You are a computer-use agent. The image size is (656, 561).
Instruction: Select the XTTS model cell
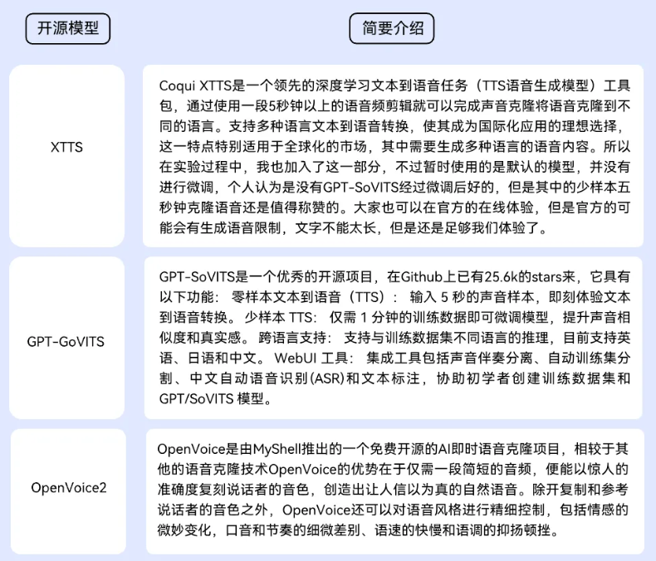tap(67, 155)
